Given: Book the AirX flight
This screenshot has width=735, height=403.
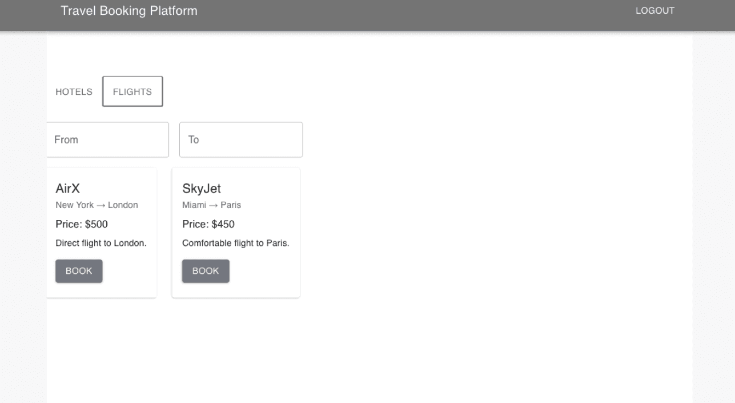Looking at the screenshot, I should (x=79, y=271).
